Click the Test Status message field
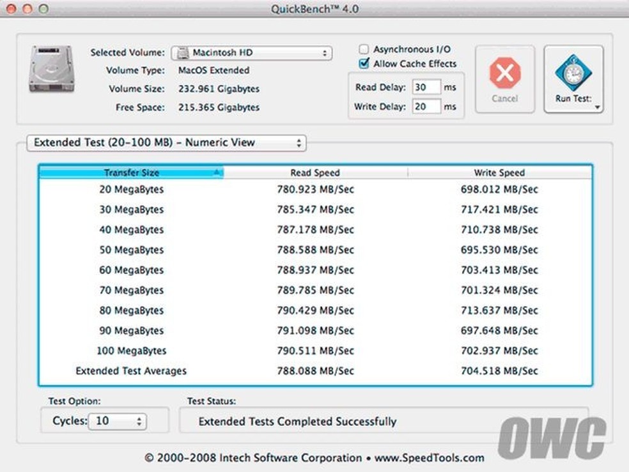The height and width of the screenshot is (472, 629). [x=384, y=421]
